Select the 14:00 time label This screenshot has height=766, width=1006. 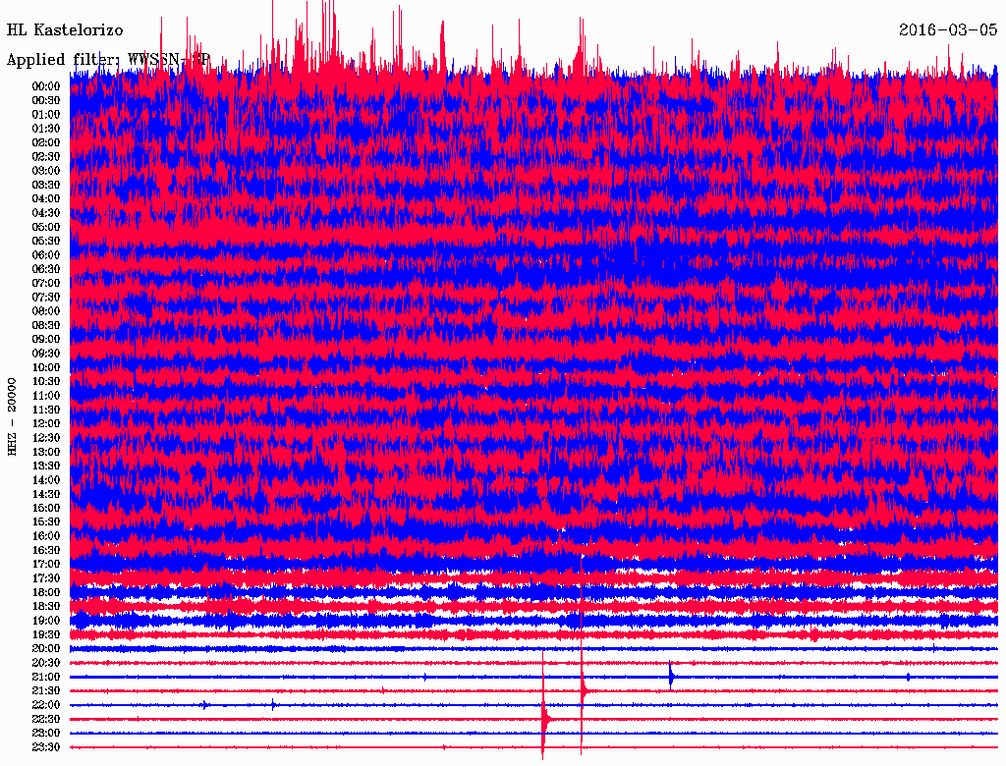click(x=46, y=480)
